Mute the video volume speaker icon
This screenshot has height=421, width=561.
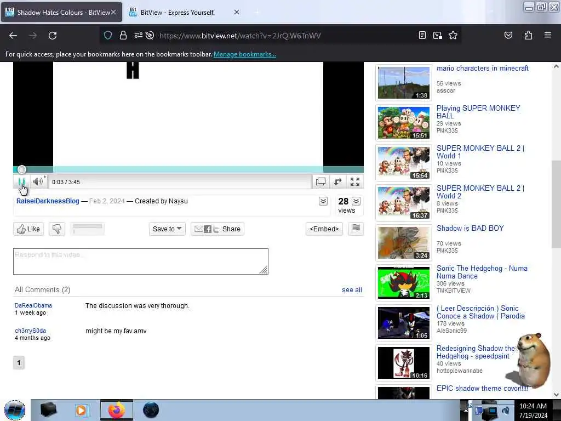(x=38, y=182)
